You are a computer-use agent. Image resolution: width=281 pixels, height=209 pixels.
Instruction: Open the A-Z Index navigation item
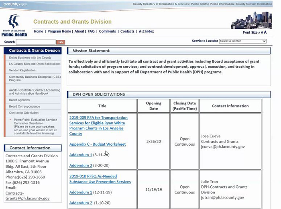point(146,31)
